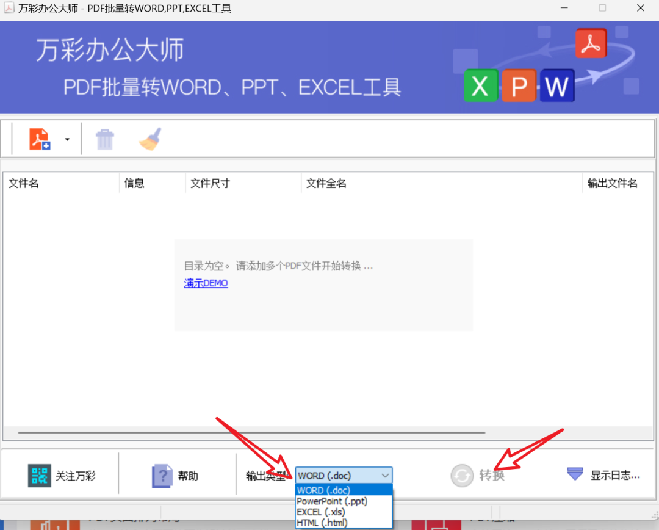This screenshot has width=659, height=530.
Task: Click the broom icon to clear the list
Action: (149, 139)
